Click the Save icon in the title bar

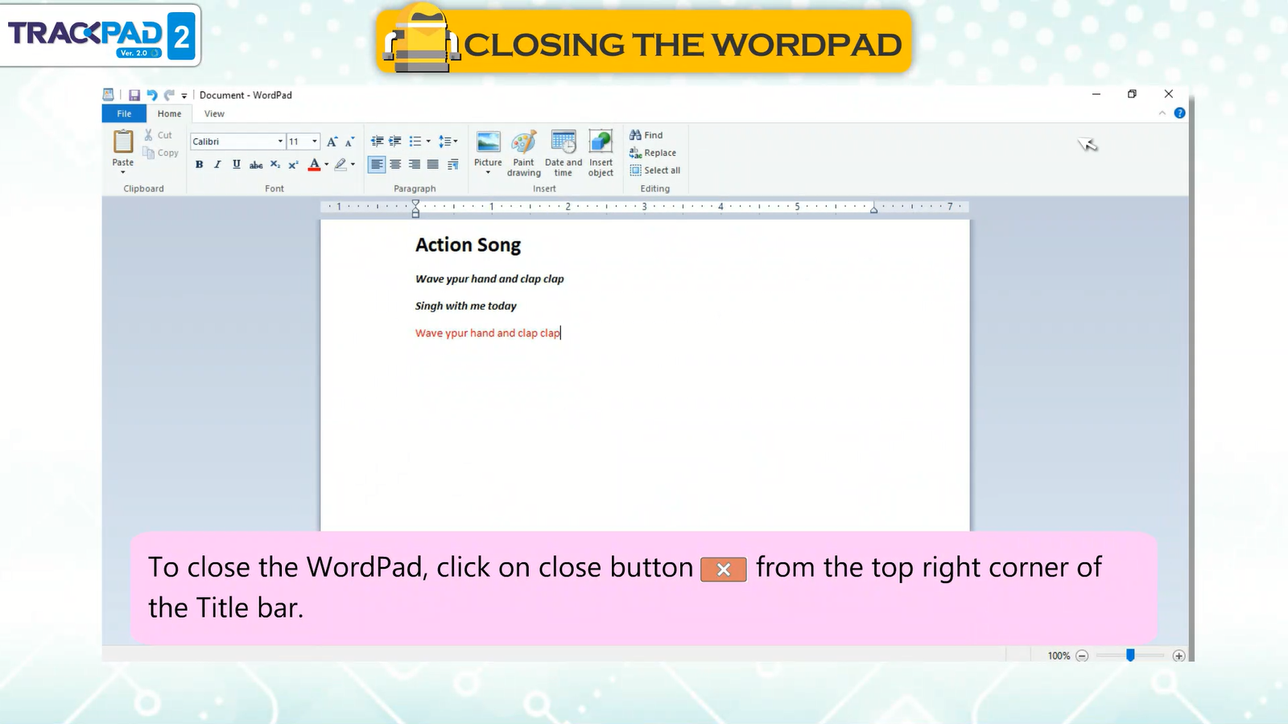134,95
